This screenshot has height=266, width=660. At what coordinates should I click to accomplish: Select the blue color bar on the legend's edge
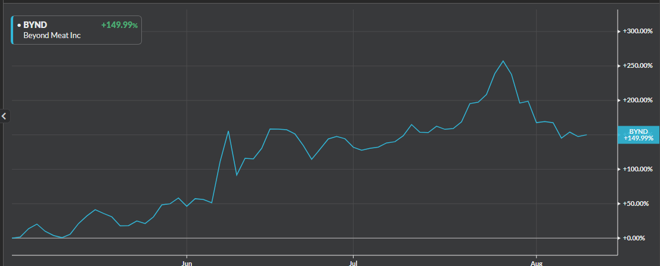click(12, 30)
